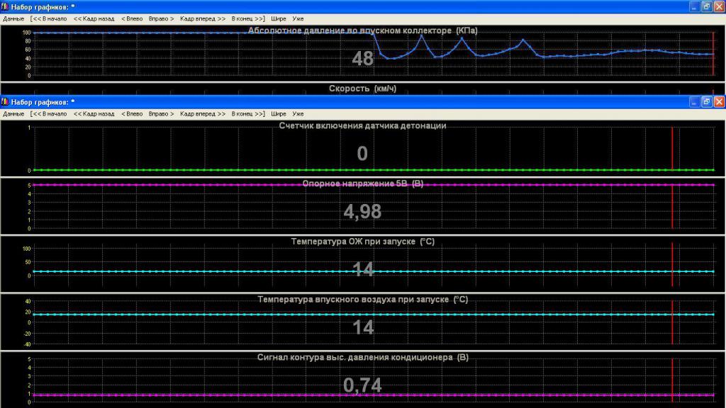The height and width of the screenshot is (408, 726).
Task: Click Вправо in the top window toolbar
Action: 161,18
